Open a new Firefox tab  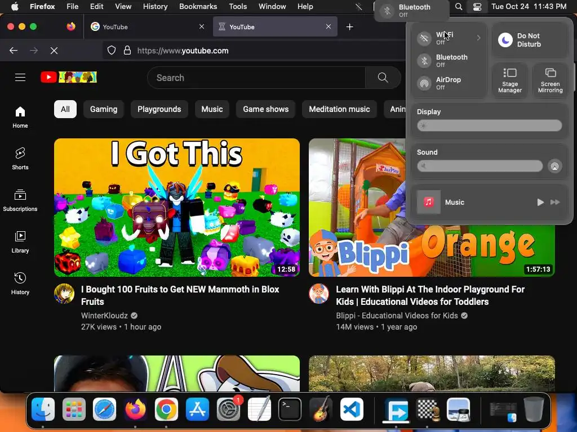[349, 27]
